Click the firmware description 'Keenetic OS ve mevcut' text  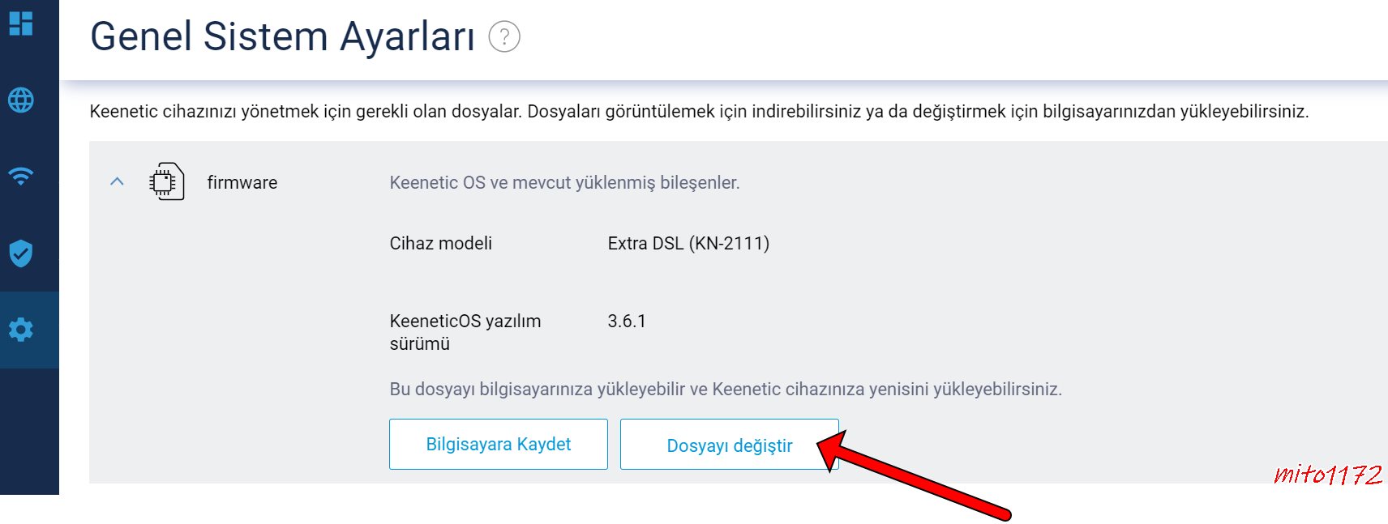564,182
